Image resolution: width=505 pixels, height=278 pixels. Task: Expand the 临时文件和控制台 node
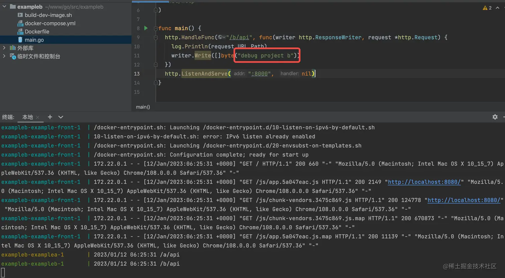pyautogui.click(x=4, y=56)
